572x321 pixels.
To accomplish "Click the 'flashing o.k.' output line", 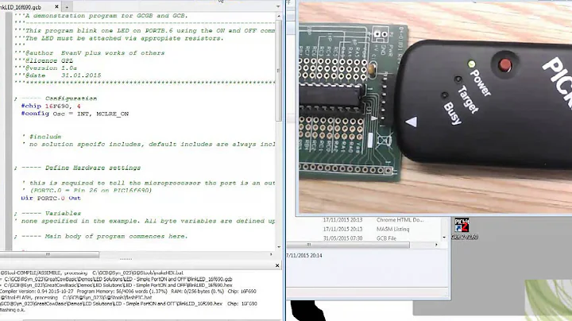I will tap(13, 310).
